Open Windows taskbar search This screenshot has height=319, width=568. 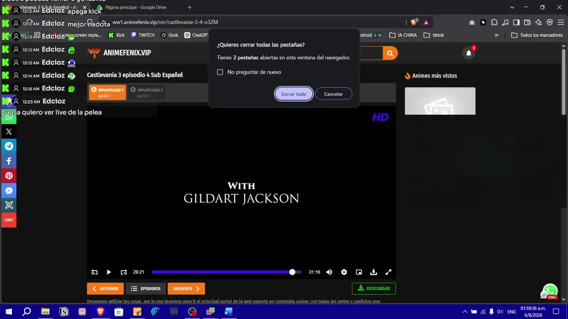pyautogui.click(x=27, y=311)
